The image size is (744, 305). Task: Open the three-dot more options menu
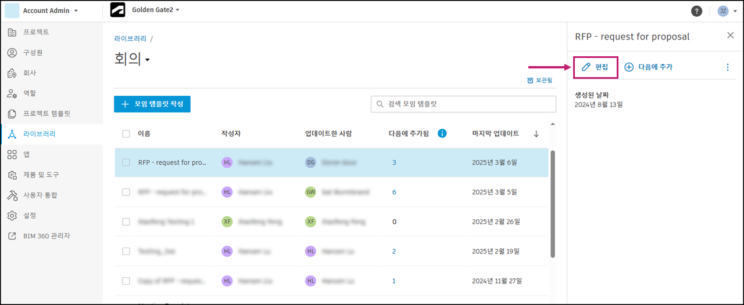point(727,67)
